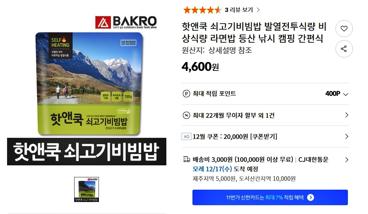Image resolution: width=368 pixels, height=214 pixels.
Task: Click the percent installment icon
Action: pos(186,115)
